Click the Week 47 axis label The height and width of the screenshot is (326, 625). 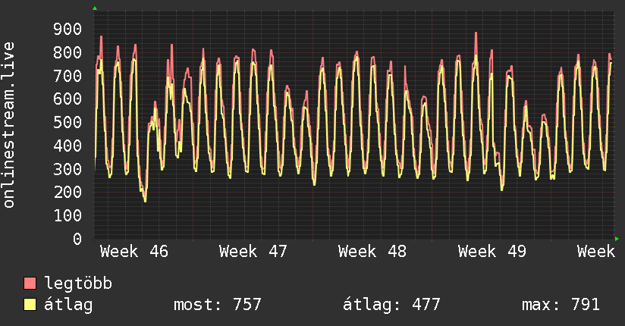[253, 252]
